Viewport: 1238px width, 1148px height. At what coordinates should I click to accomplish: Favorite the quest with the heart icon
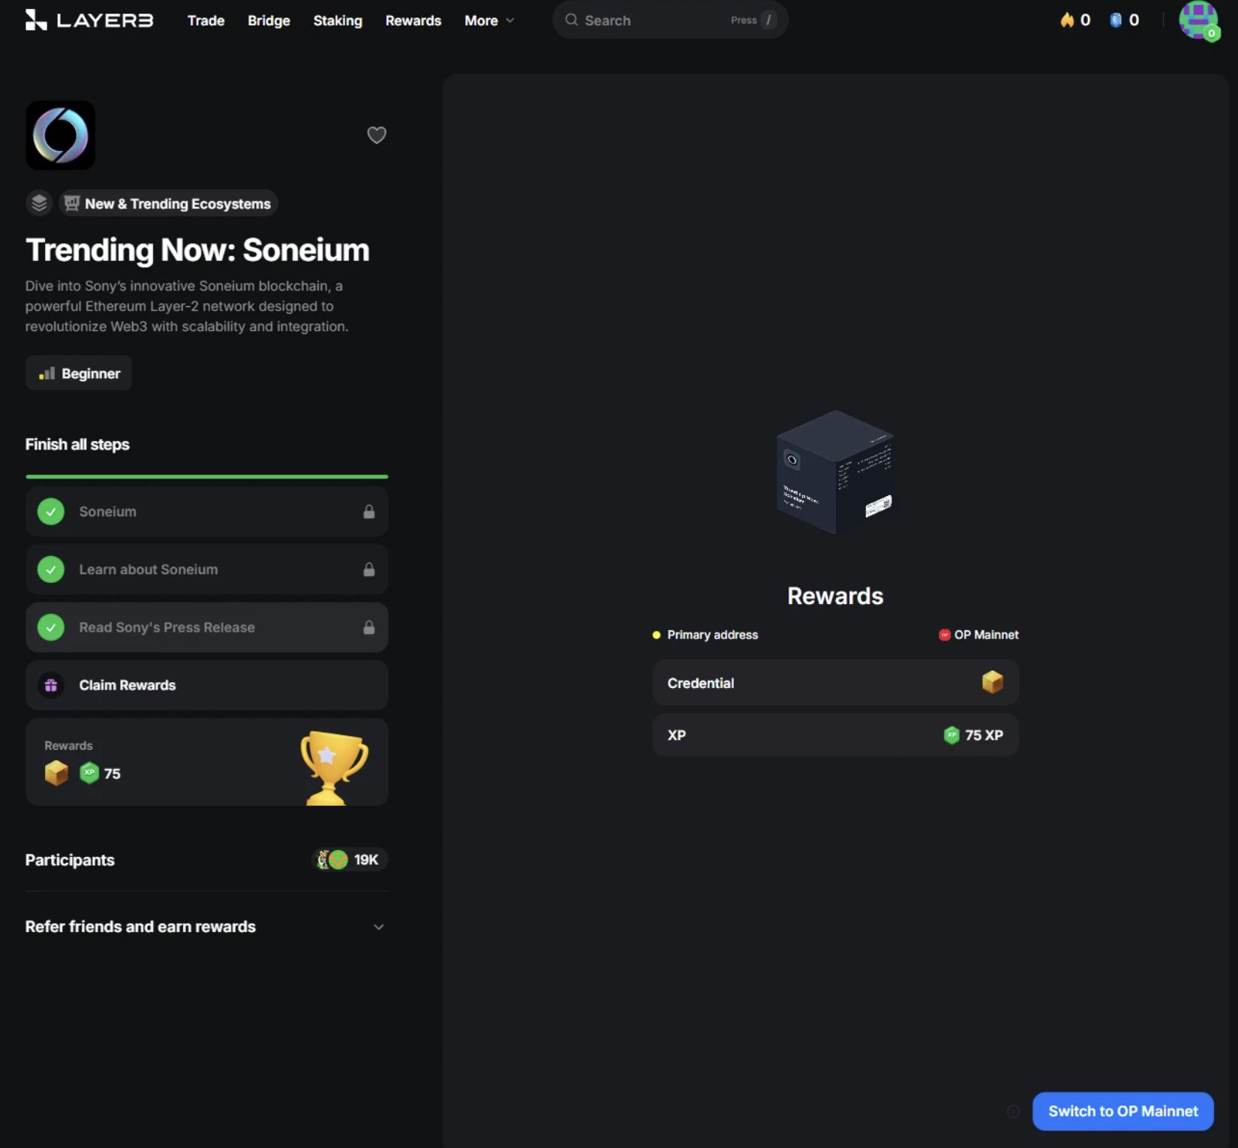pyautogui.click(x=377, y=135)
